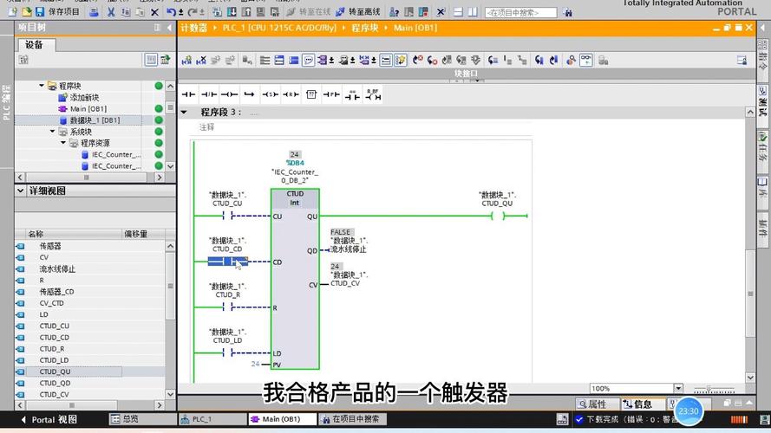Insert a set coil (S) instruction
The width and height of the screenshot is (771, 433).
(270, 94)
